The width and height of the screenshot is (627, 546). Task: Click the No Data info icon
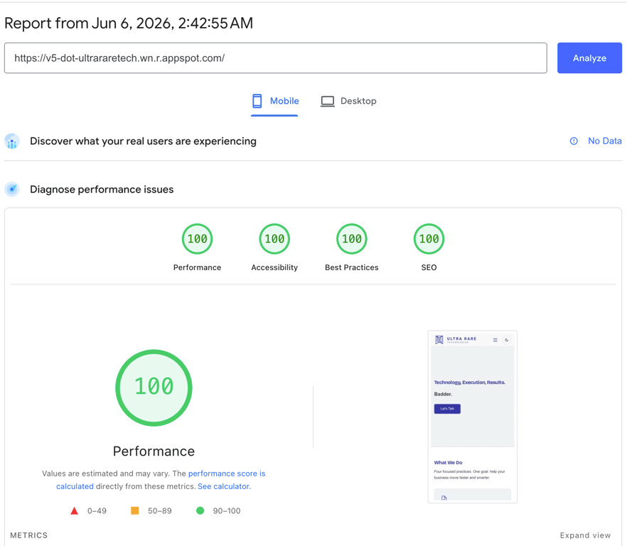pyautogui.click(x=574, y=141)
